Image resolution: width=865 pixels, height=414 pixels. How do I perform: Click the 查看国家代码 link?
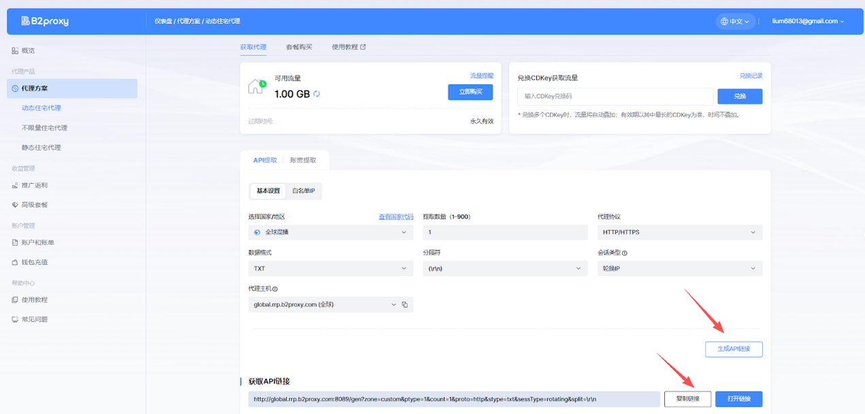pos(395,217)
